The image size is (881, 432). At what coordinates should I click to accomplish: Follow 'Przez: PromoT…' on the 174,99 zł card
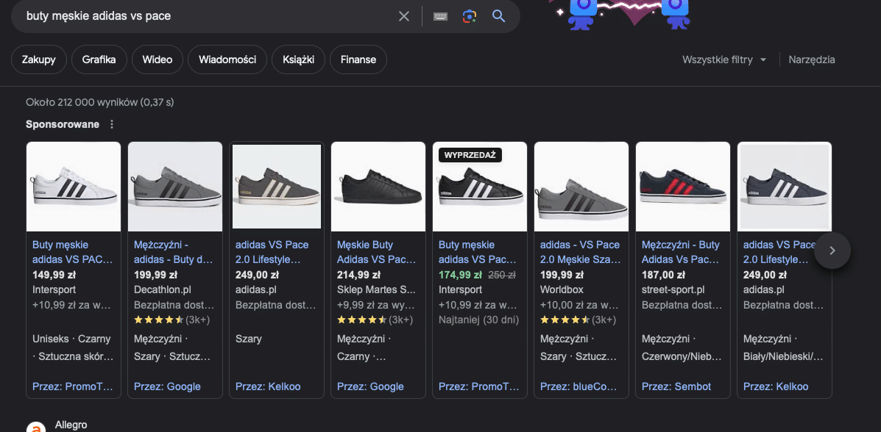coord(478,386)
